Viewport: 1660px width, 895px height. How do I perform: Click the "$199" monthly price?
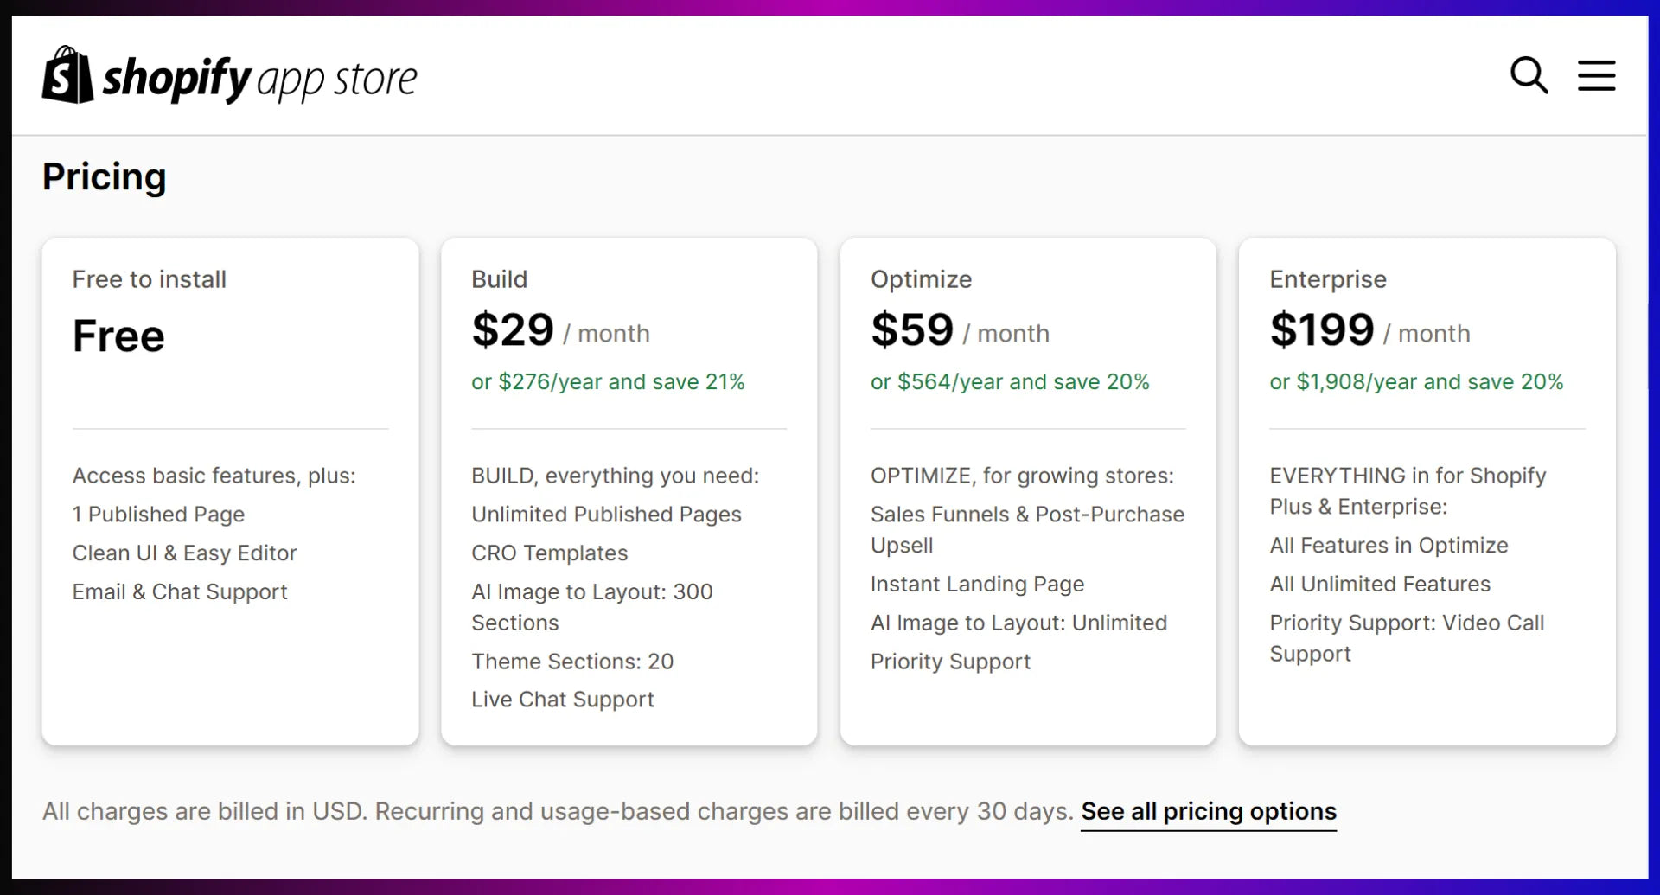pyautogui.click(x=1322, y=329)
